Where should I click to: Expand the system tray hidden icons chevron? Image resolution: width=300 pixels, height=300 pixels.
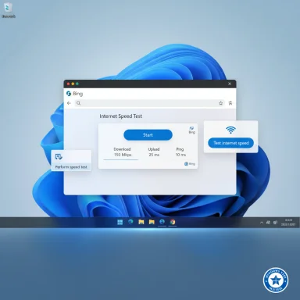pos(262,223)
